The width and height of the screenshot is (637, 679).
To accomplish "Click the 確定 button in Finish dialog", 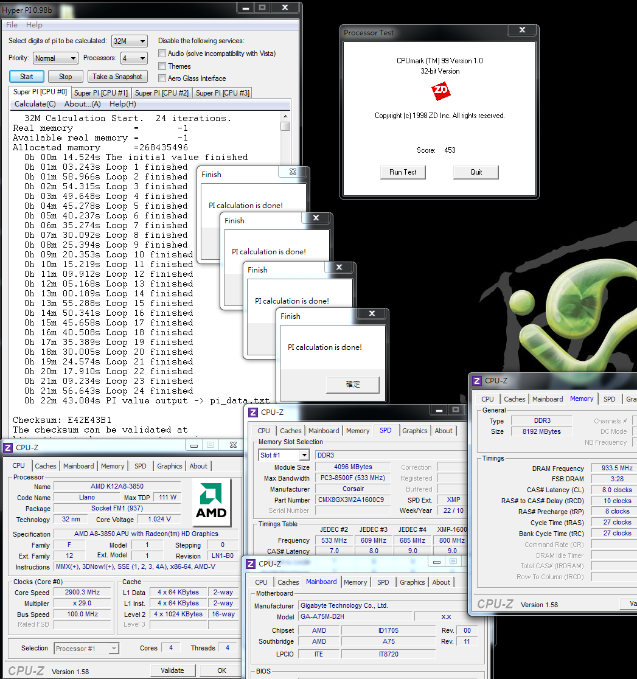I will pos(352,384).
